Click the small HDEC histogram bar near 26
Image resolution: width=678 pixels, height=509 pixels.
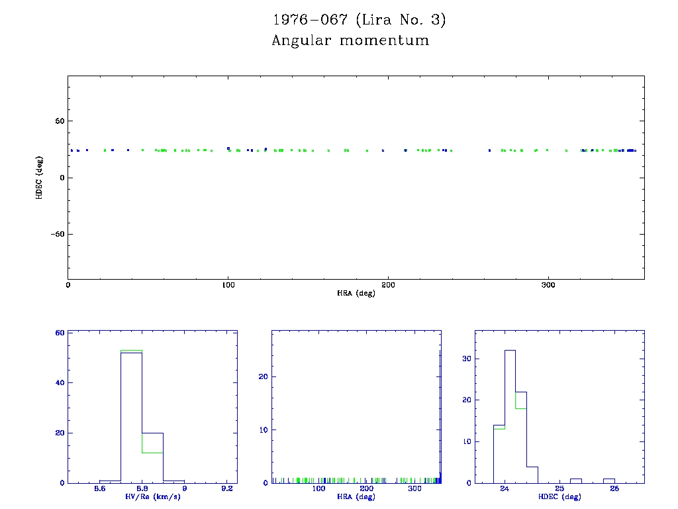[609, 481]
